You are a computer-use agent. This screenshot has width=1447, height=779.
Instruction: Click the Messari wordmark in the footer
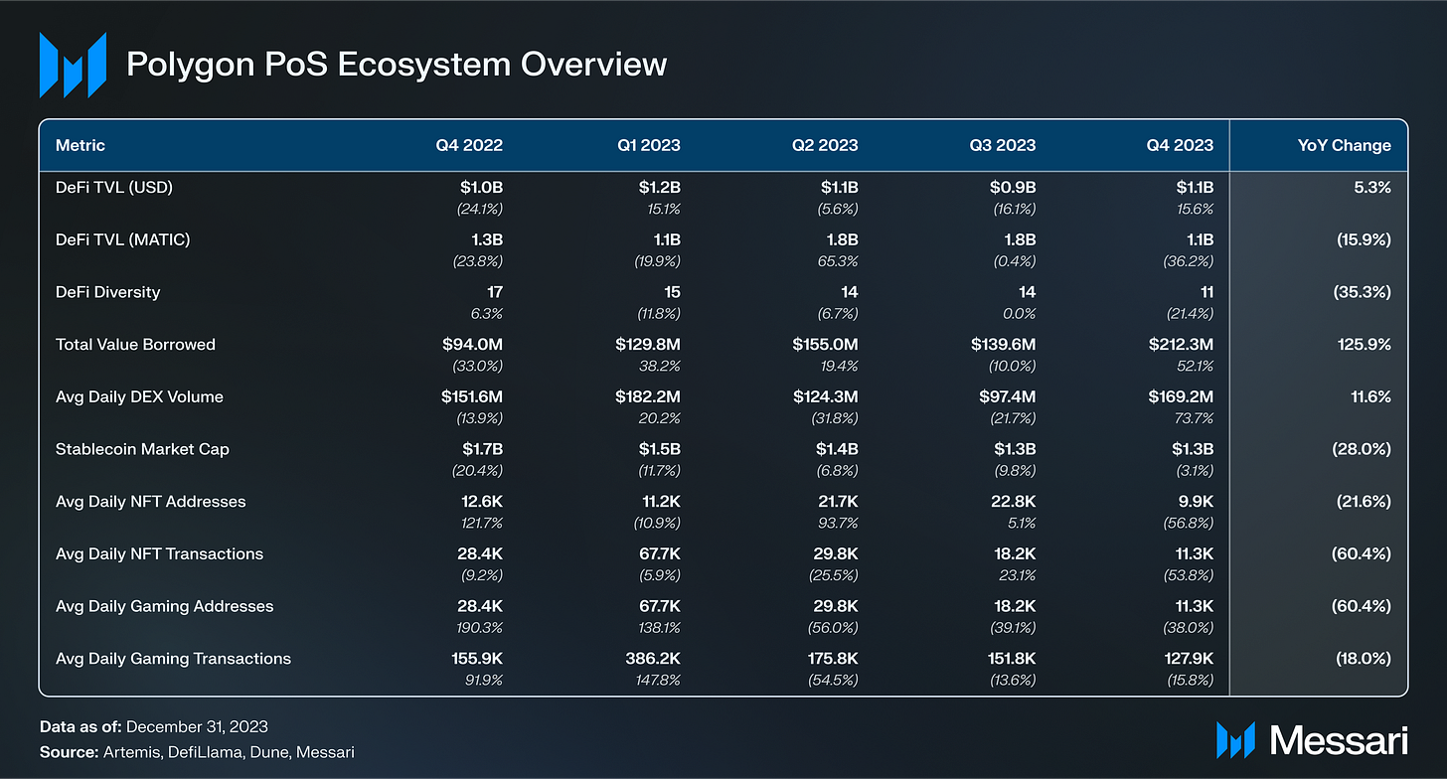coord(1339,740)
